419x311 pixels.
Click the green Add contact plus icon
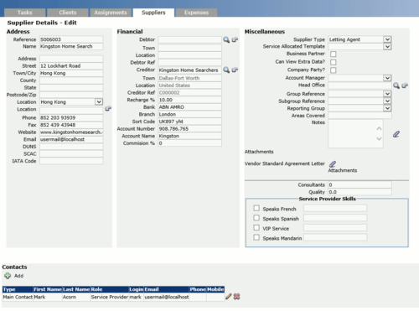click(x=8, y=276)
